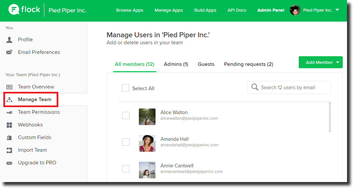Click the Team Overview icon
This screenshot has width=353, height=188.
[x=9, y=87]
